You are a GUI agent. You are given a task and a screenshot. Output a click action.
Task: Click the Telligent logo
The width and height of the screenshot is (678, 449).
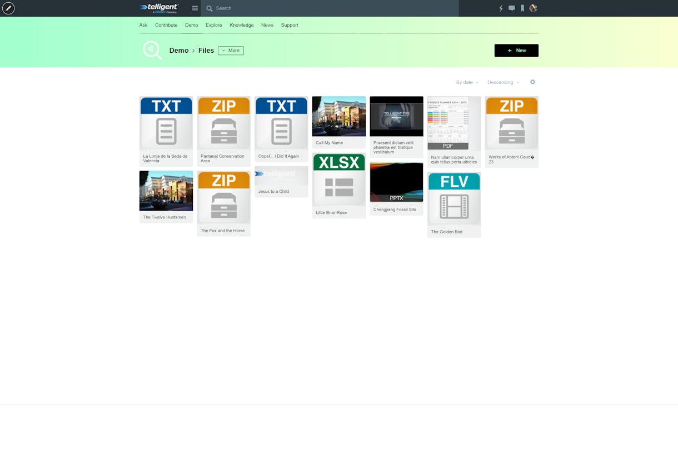159,8
